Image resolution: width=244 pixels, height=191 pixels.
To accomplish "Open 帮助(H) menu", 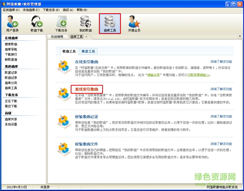I will tap(82, 10).
